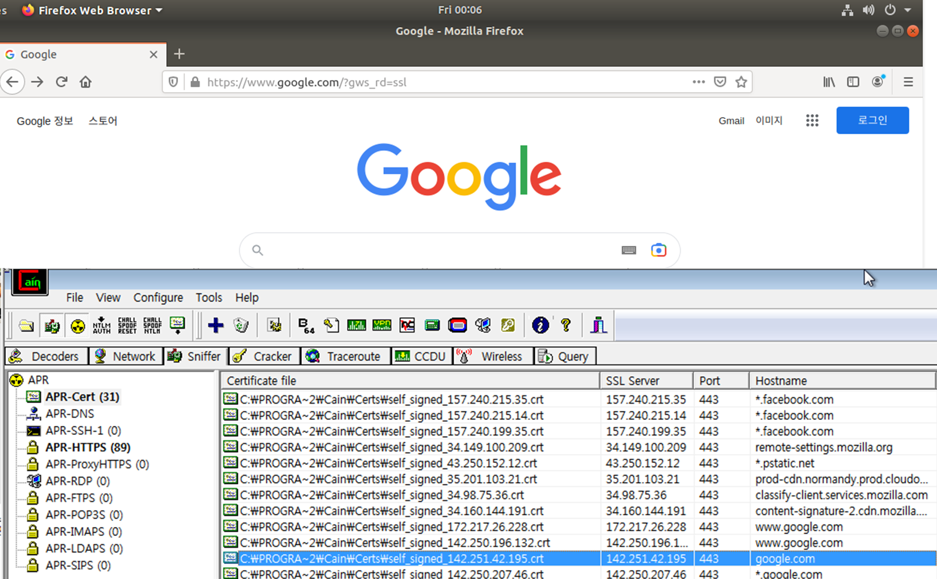Select the remote-settings.mozilla.org hostname row
This screenshot has width=937, height=579.
(x=578, y=447)
